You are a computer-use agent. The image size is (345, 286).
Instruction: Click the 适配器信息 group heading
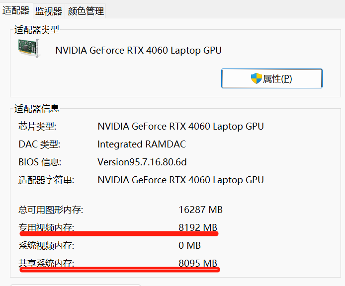pyautogui.click(x=37, y=109)
